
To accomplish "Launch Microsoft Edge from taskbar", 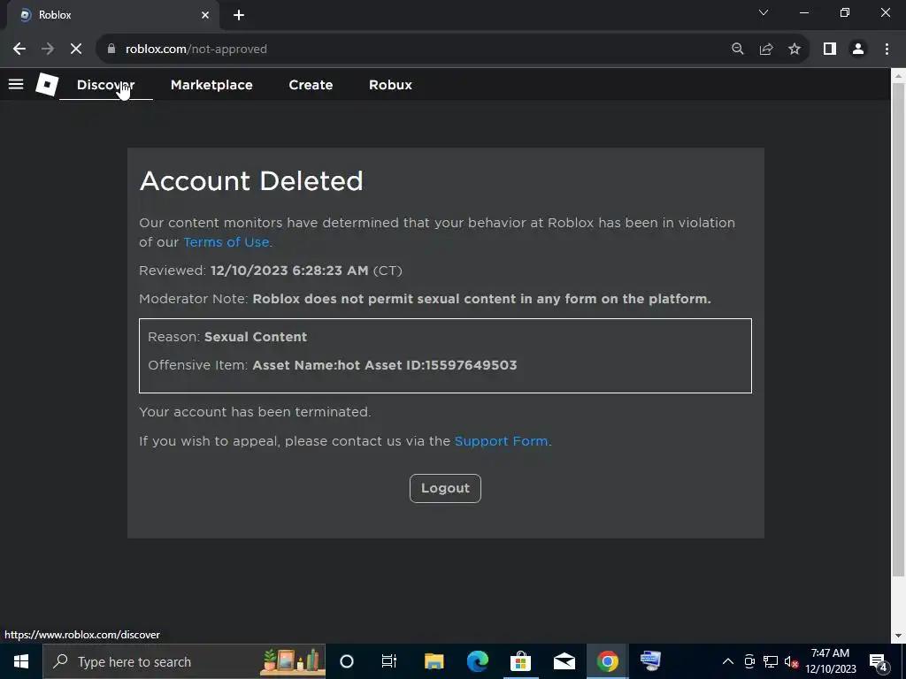I will pyautogui.click(x=477, y=661).
